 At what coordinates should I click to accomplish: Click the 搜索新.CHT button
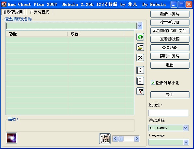click(x=170, y=22)
